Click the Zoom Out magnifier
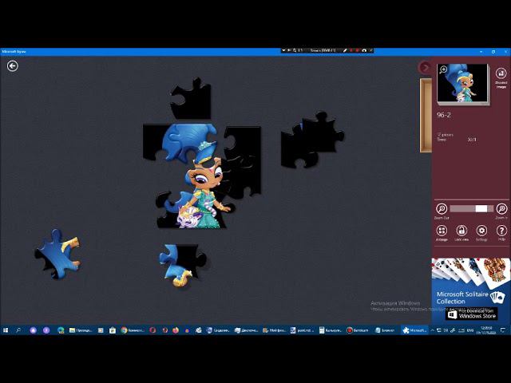This screenshot has width=511, height=383. pyautogui.click(x=442, y=209)
